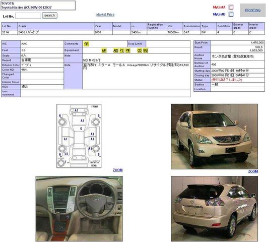Open the interior dashboard photo

[79, 209]
